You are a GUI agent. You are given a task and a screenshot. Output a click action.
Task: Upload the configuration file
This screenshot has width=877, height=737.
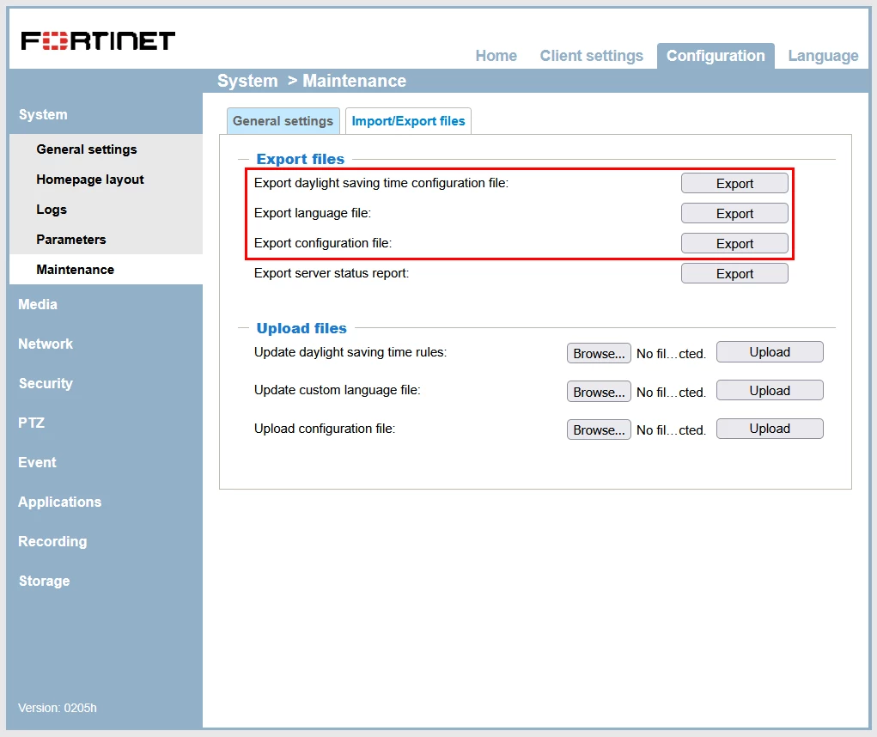(770, 429)
